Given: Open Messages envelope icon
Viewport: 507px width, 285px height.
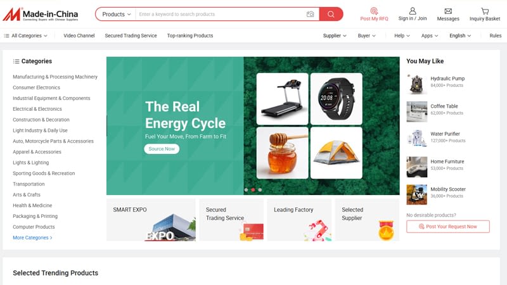Looking at the screenshot, I should pos(448,11).
